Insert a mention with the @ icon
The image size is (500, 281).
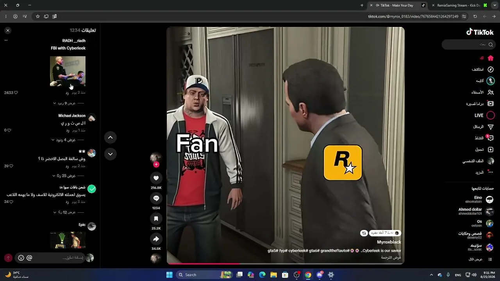(29, 258)
